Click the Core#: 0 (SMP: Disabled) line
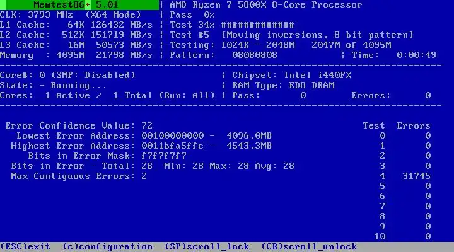This screenshot has height=252, width=454. [x=67, y=75]
